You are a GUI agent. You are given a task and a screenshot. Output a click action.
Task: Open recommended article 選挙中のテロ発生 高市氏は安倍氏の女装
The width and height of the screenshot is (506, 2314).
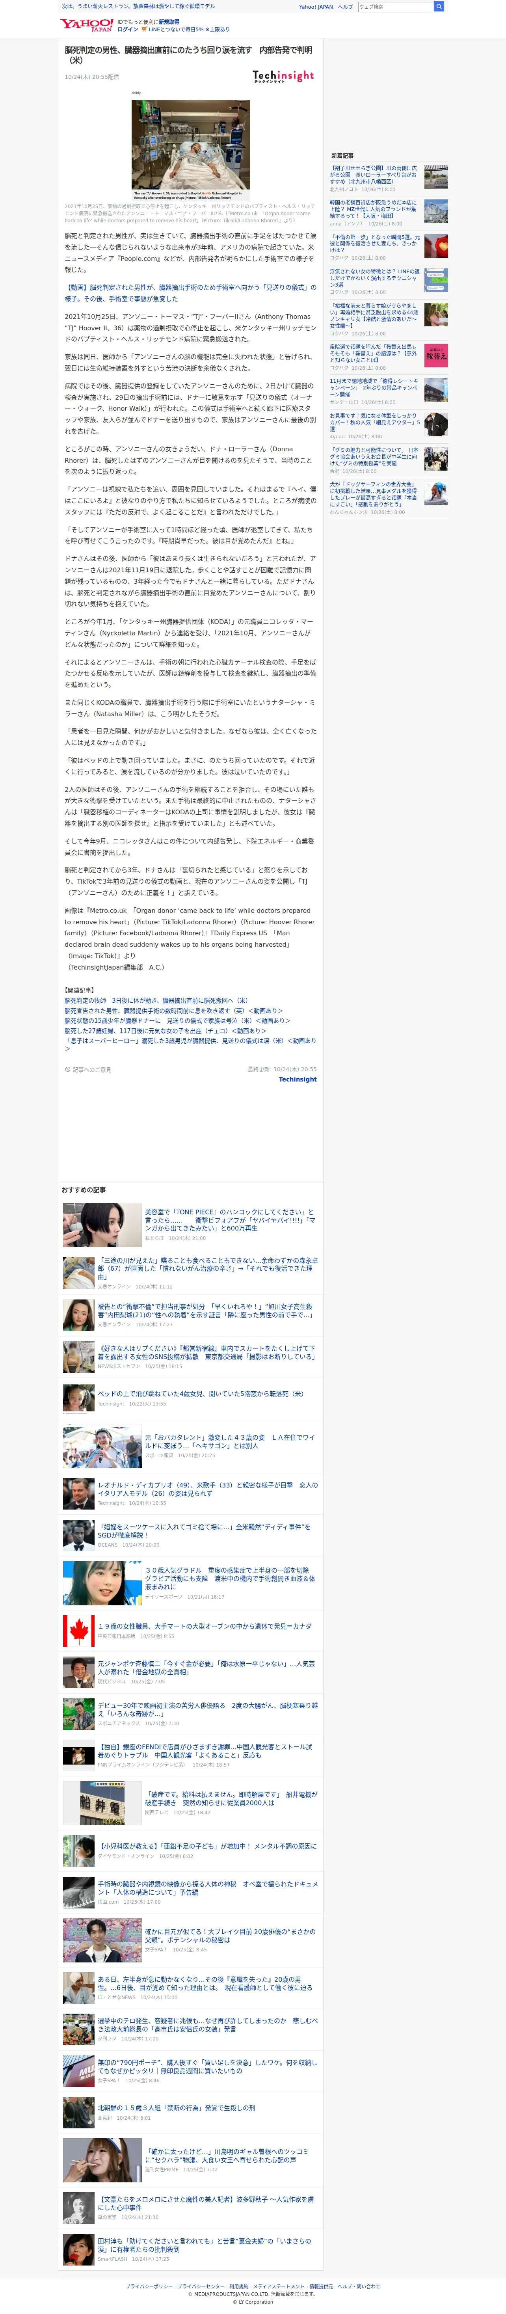point(208,2025)
